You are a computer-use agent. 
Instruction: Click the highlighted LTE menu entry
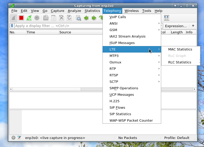pos(132,49)
